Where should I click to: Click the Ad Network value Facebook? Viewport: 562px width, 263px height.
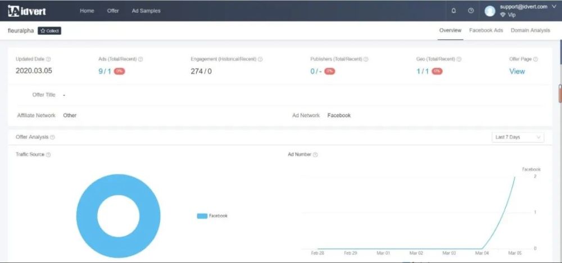pos(339,116)
